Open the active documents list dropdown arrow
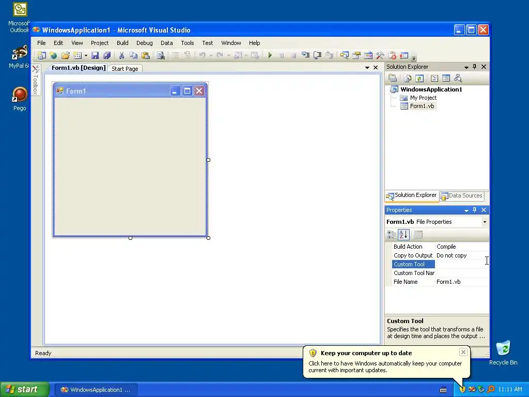529x397 pixels. (x=367, y=68)
